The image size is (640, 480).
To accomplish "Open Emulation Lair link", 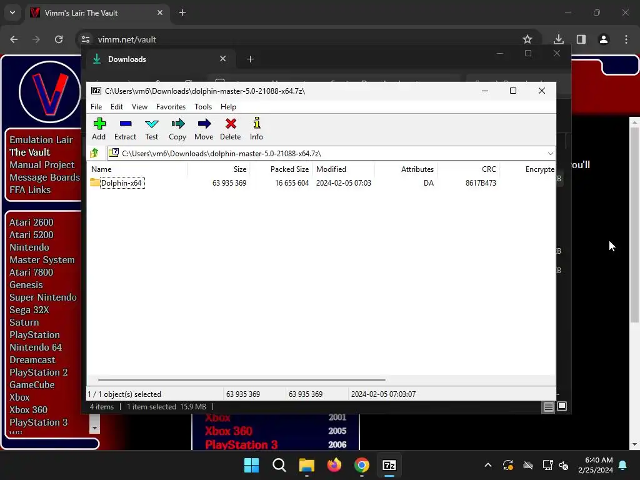I will pos(41,139).
